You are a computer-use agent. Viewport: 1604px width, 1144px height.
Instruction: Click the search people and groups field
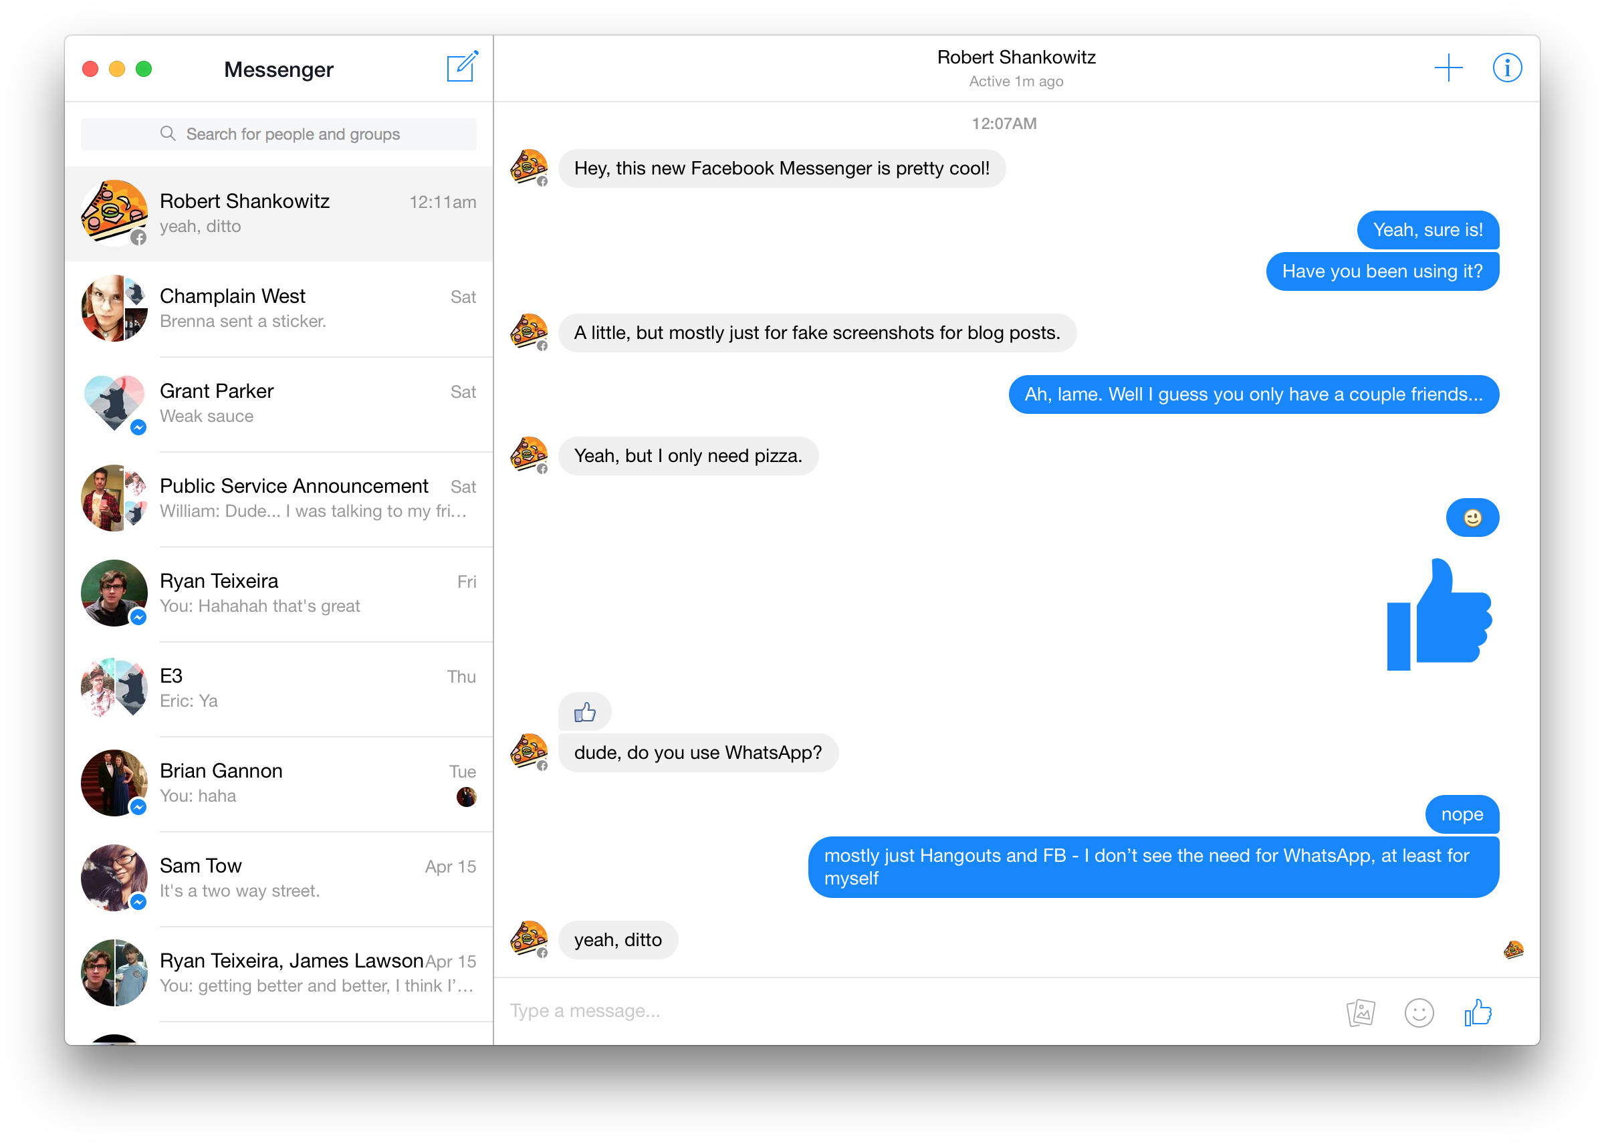[x=279, y=134]
